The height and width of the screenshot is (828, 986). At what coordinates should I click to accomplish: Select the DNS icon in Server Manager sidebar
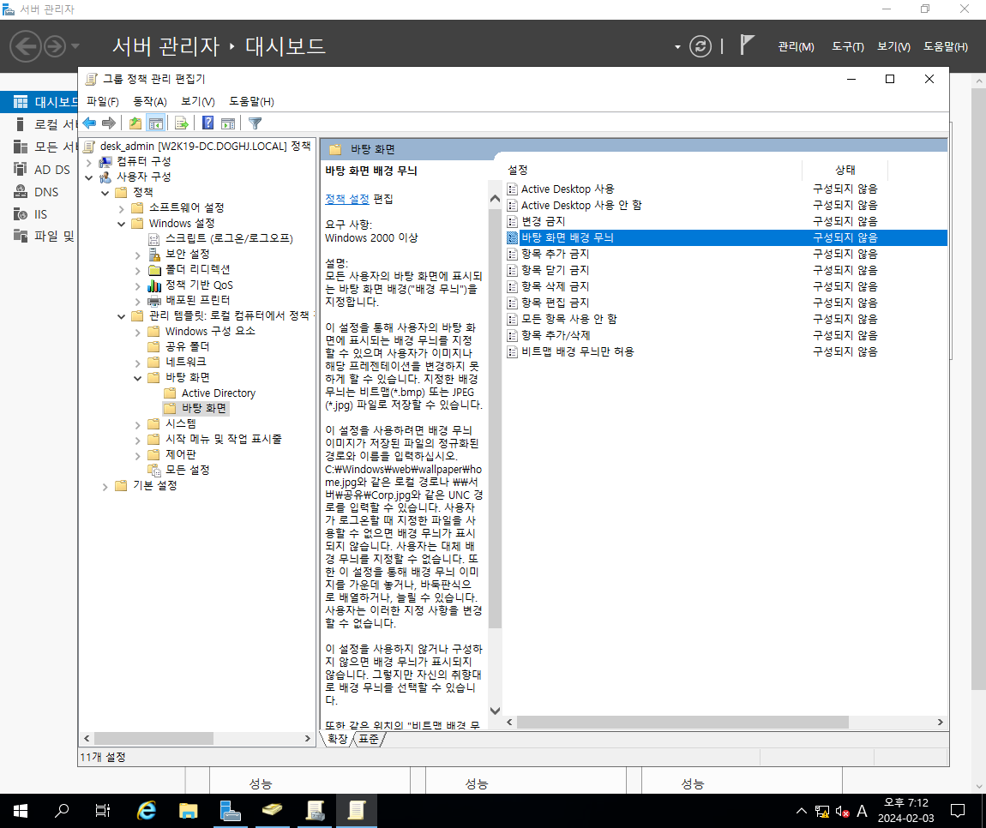pyautogui.click(x=21, y=192)
